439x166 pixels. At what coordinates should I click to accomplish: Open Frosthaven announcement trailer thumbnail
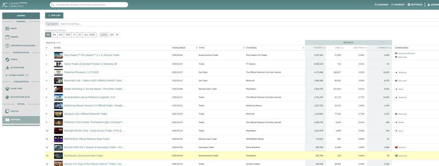point(59,156)
